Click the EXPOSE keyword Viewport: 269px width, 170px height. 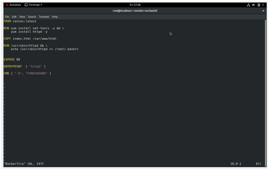point(9,60)
